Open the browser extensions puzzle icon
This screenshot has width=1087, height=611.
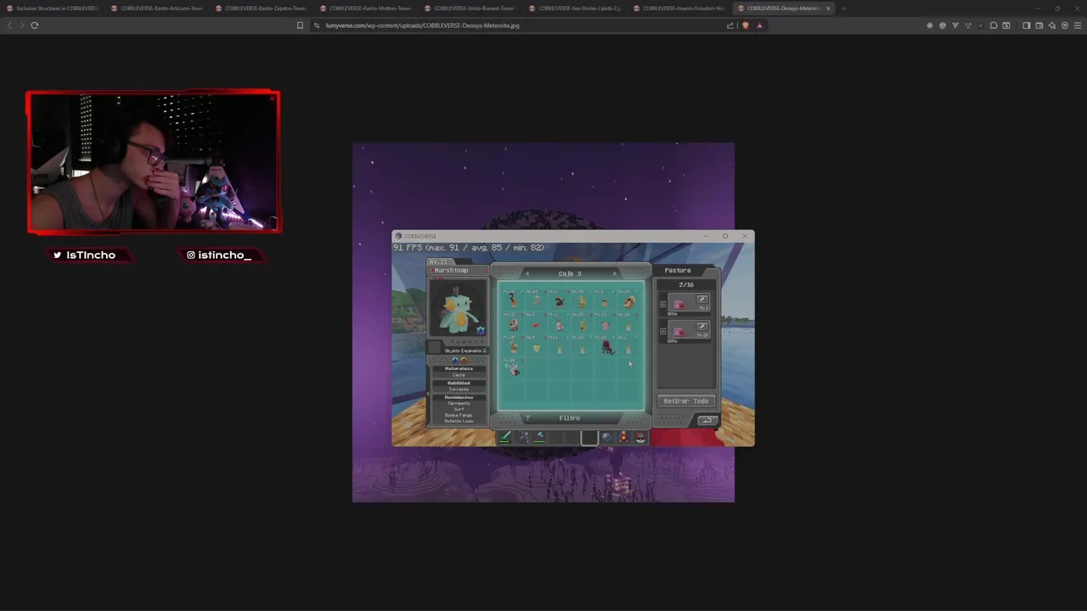pos(994,25)
